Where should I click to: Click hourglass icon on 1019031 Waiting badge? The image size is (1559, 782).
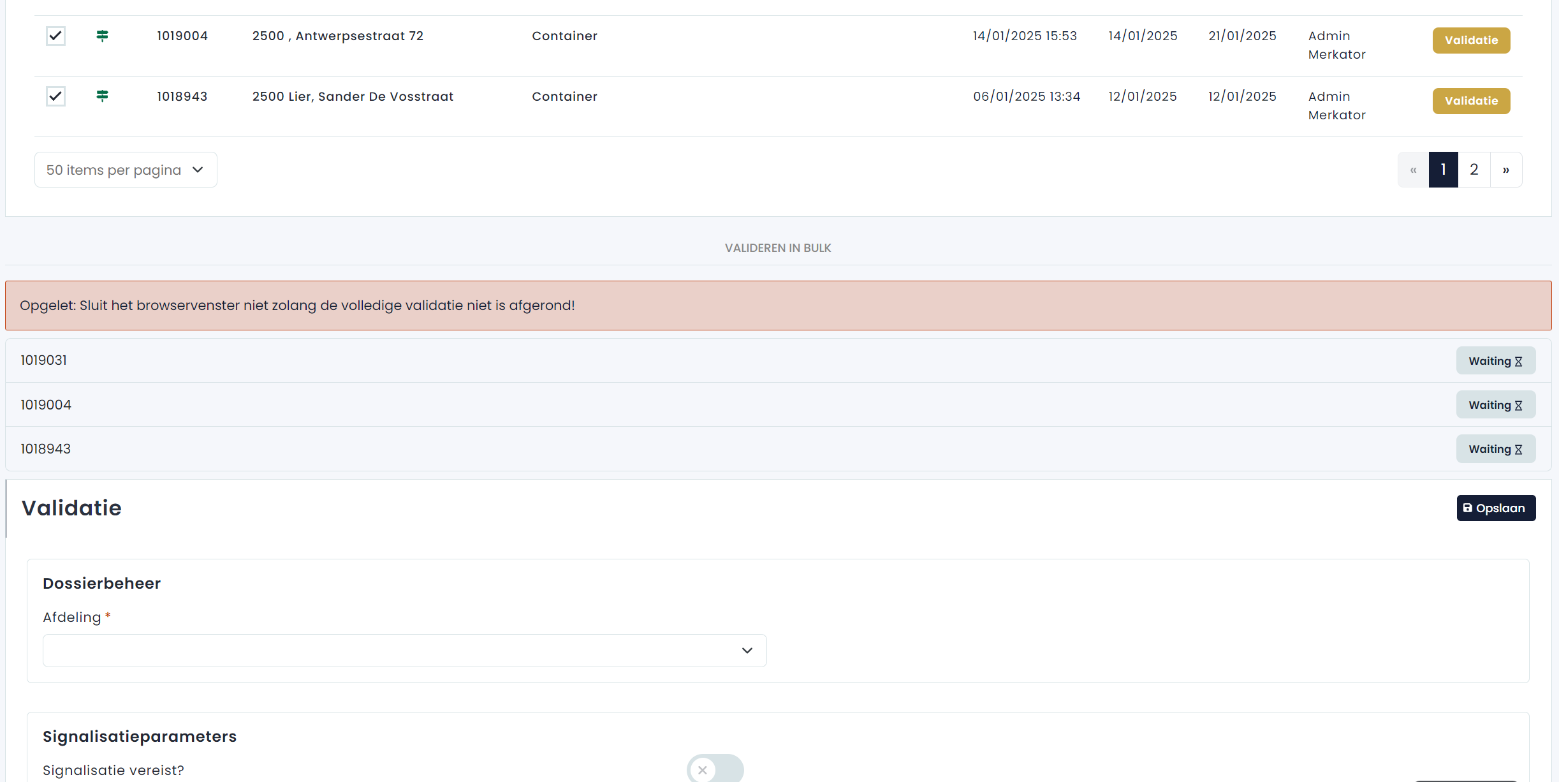(x=1518, y=362)
